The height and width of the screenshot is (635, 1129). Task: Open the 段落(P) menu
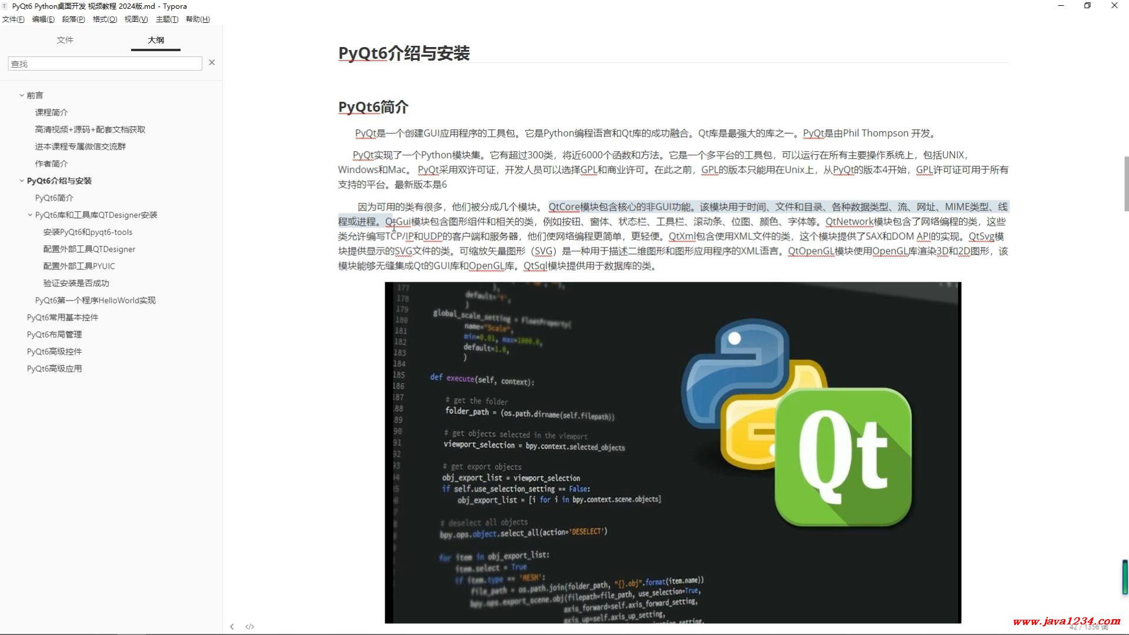point(74,19)
